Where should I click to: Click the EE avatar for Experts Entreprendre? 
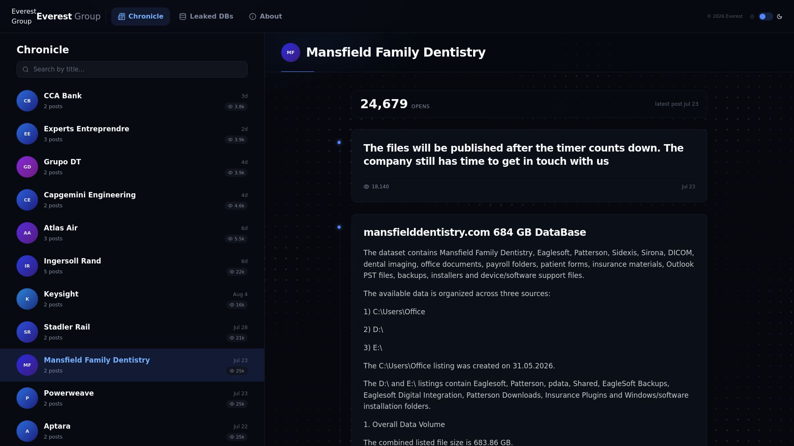pyautogui.click(x=27, y=134)
